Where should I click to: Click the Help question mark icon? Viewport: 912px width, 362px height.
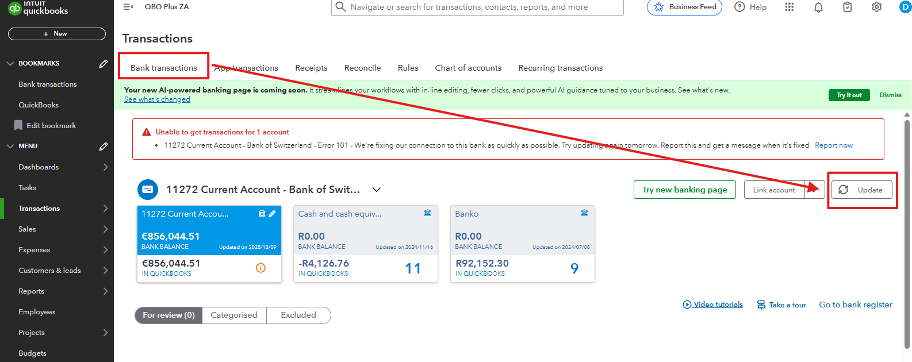point(740,7)
